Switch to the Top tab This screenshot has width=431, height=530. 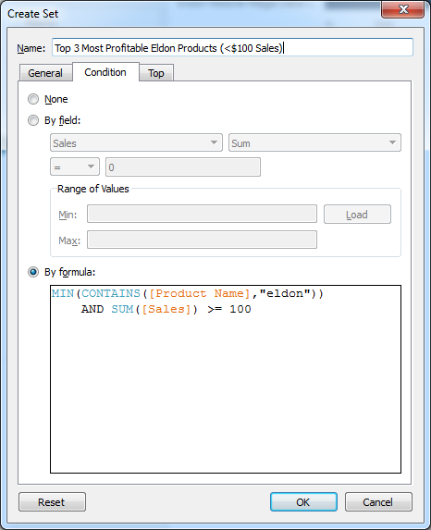[x=156, y=73]
